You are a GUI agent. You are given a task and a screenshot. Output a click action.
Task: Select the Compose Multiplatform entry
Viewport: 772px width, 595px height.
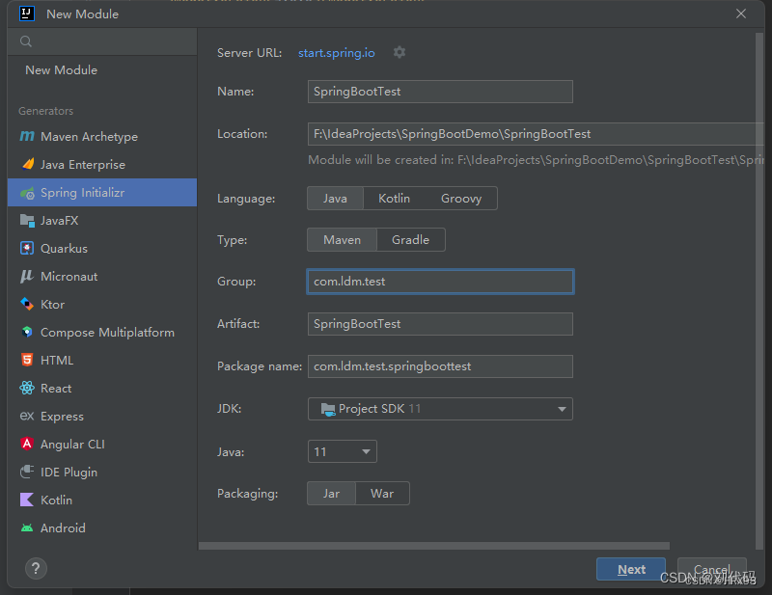pyautogui.click(x=102, y=332)
